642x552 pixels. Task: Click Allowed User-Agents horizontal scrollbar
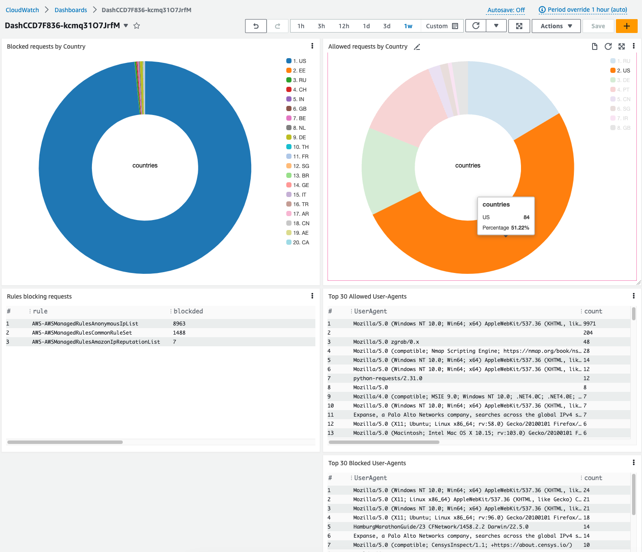tap(384, 442)
